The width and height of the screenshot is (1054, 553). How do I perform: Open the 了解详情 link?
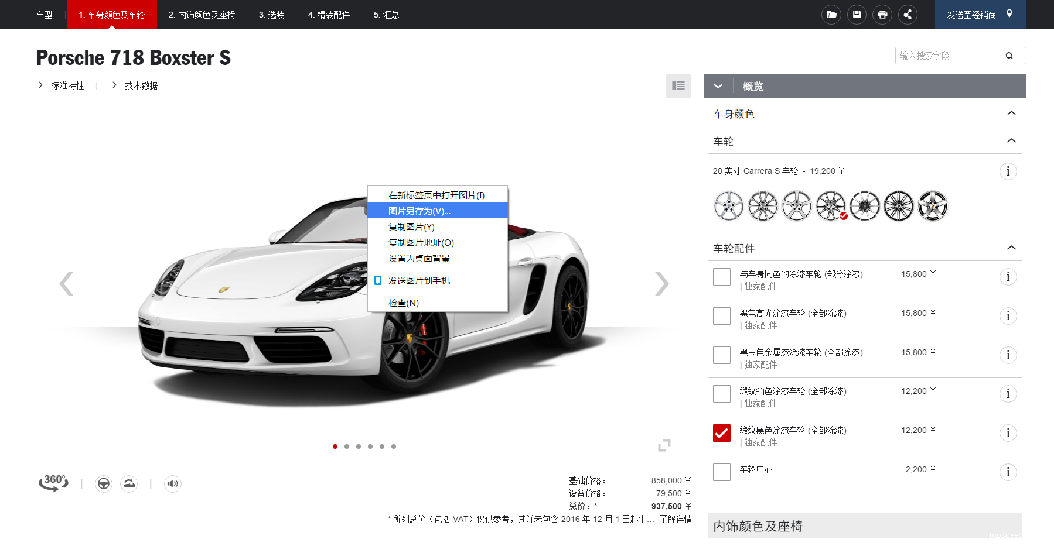[676, 519]
